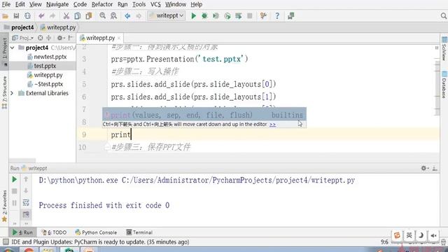The image size is (448, 252).
Task: Open the Terminal tab
Action: pos(139,232)
